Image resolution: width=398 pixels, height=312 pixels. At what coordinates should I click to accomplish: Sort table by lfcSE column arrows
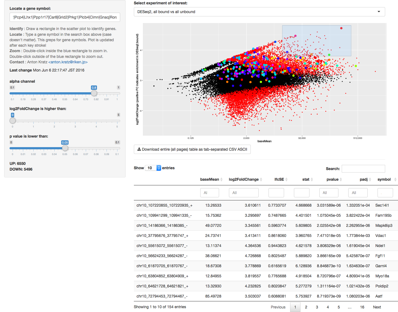(x=287, y=179)
